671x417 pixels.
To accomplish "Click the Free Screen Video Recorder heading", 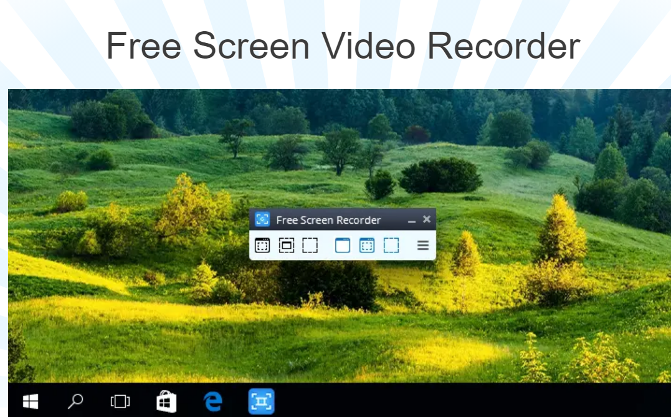I will 343,46.
